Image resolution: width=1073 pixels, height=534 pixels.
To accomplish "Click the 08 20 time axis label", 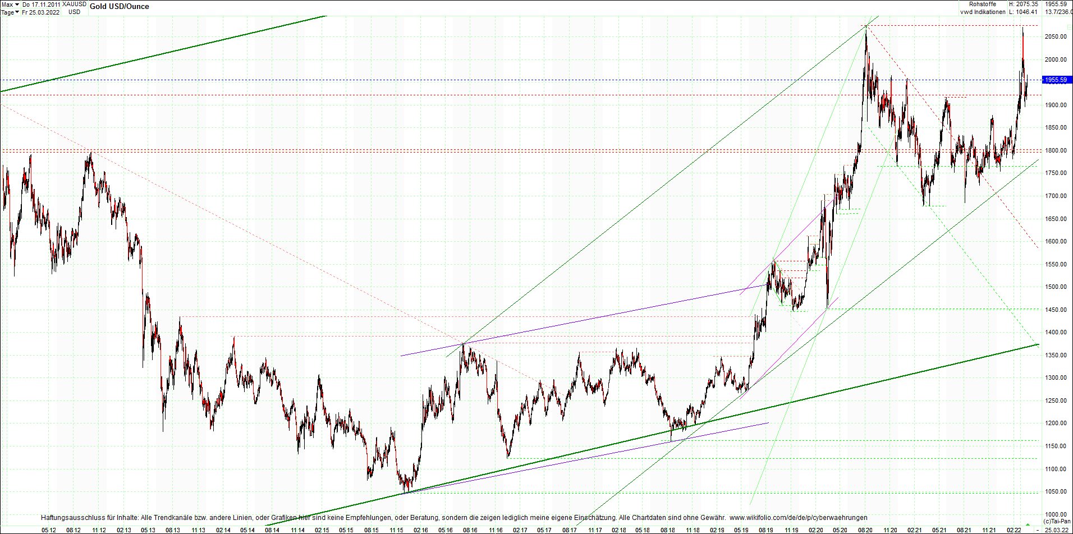I will pyautogui.click(x=865, y=530).
